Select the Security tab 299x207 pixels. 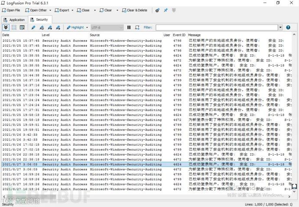point(39,19)
